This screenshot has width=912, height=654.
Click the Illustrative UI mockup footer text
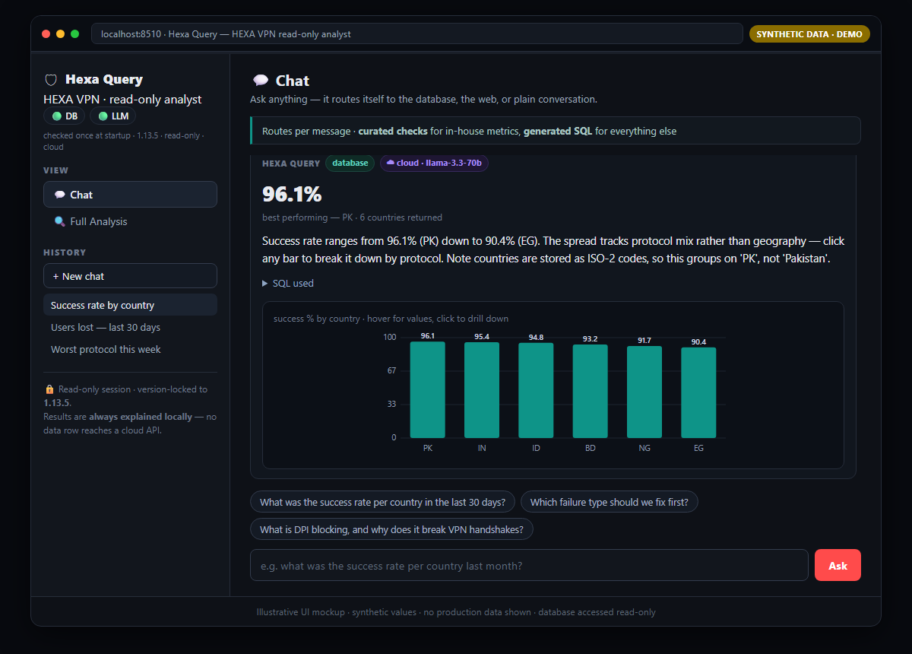[x=456, y=612]
